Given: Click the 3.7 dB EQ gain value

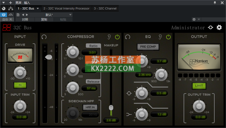Looking at the screenshot, I should coord(159,61).
